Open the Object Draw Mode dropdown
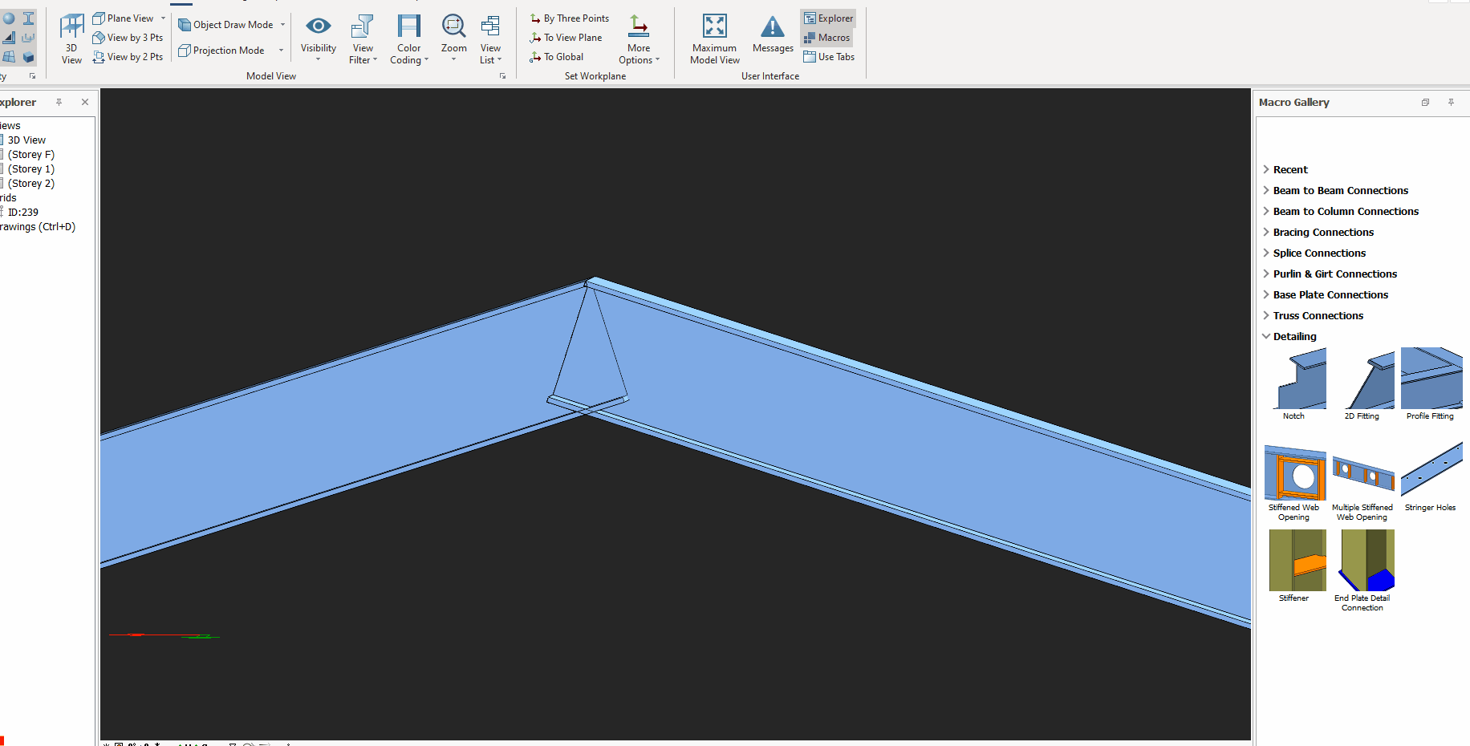 282,25
